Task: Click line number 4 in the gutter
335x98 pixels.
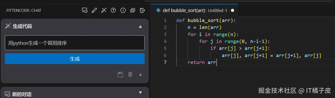Action: [x=165, y=41]
